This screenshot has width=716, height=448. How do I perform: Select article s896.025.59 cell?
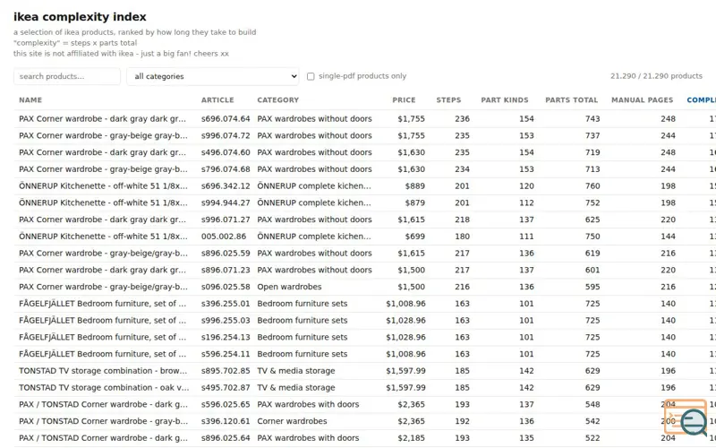click(226, 254)
